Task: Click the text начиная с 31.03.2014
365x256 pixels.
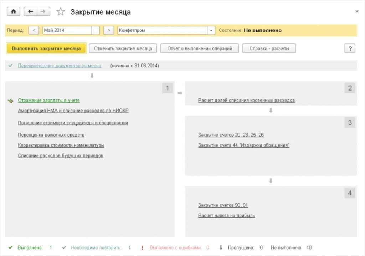Action: 134,66
